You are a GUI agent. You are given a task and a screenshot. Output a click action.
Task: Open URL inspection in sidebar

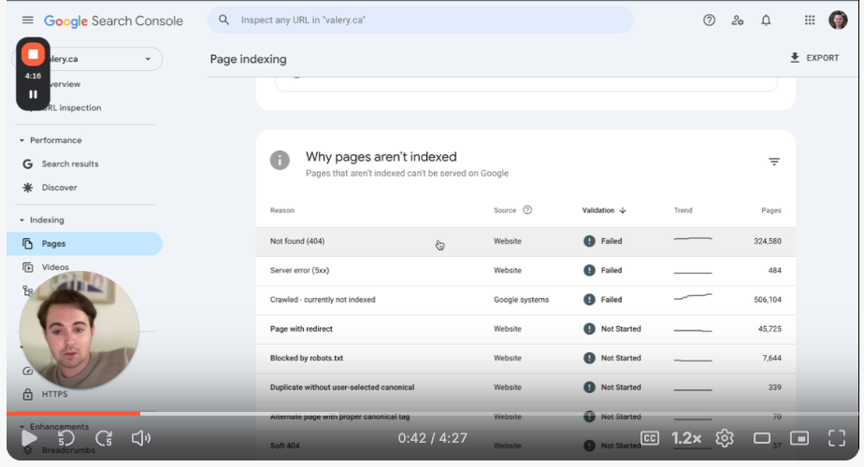(x=73, y=108)
